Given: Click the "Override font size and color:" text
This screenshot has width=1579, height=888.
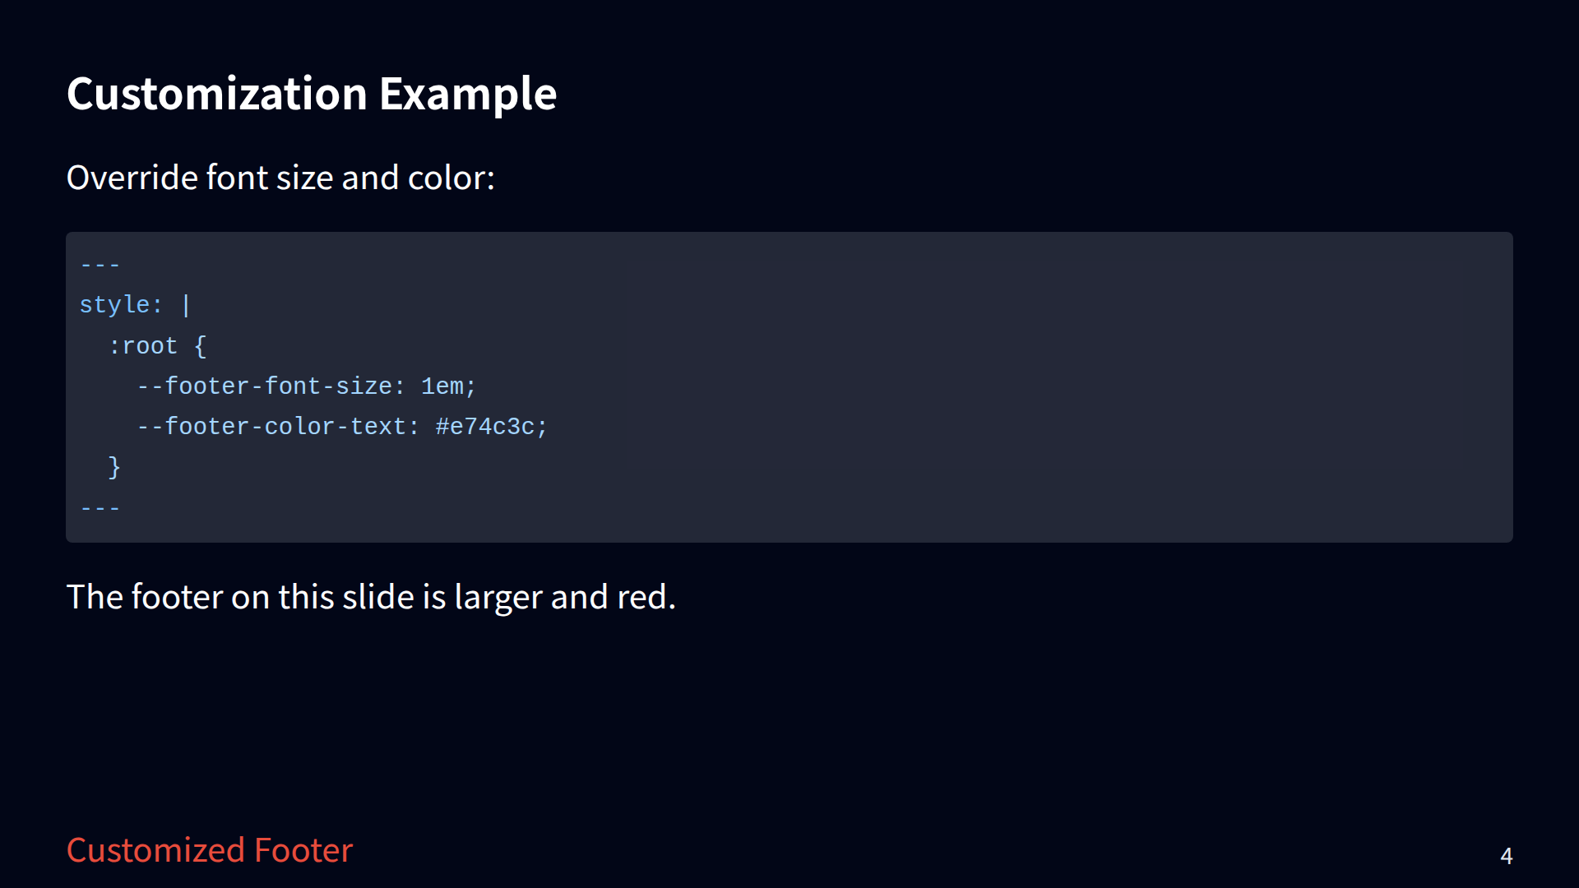Looking at the screenshot, I should [280, 178].
